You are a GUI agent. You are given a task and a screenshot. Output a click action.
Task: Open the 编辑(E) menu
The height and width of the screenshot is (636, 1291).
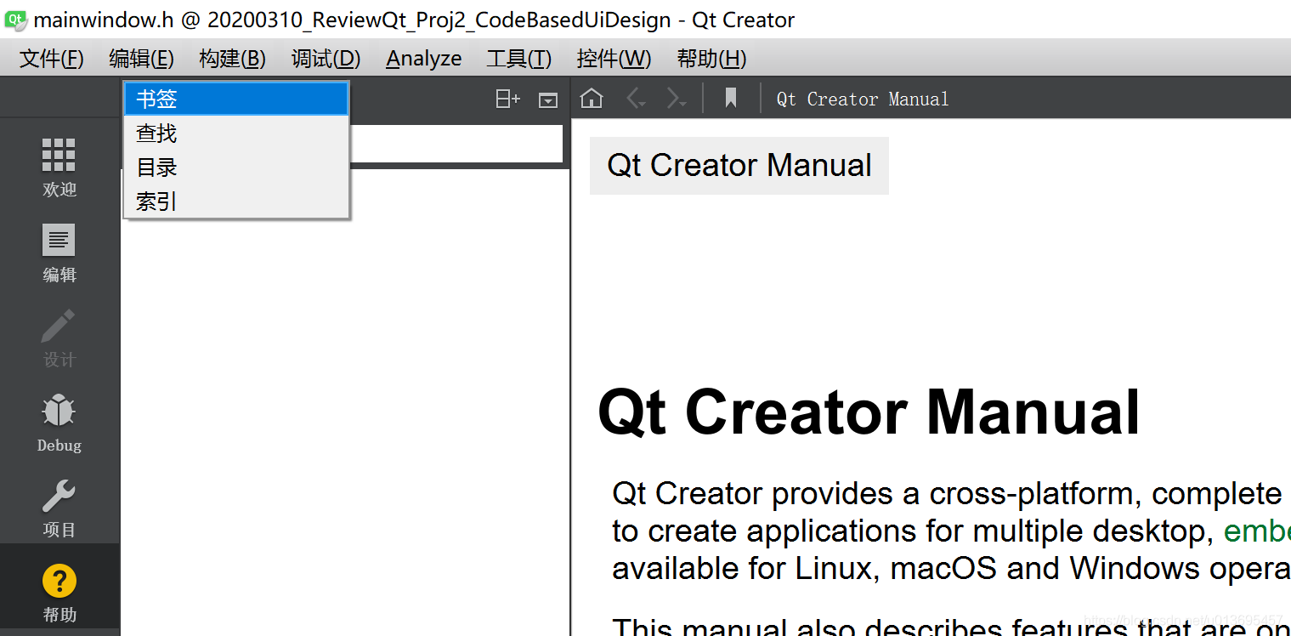coord(142,59)
